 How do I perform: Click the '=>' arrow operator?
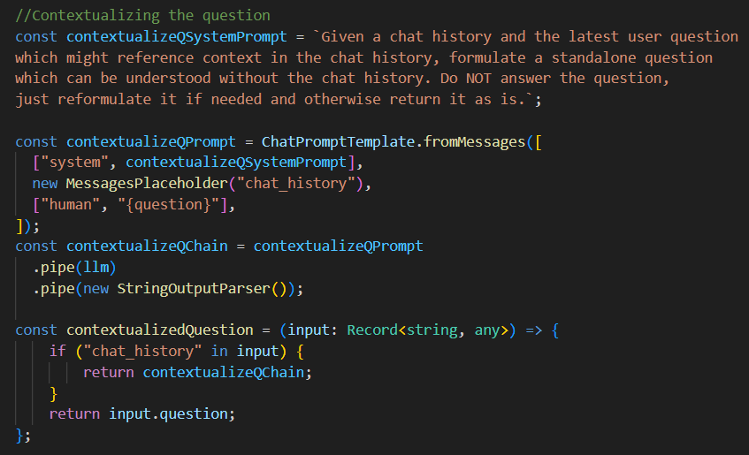pos(533,330)
